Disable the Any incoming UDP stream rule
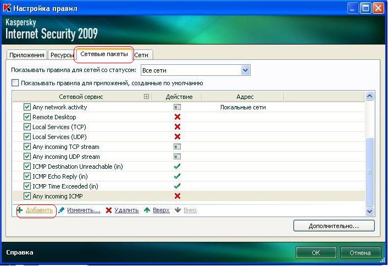 coord(27,157)
